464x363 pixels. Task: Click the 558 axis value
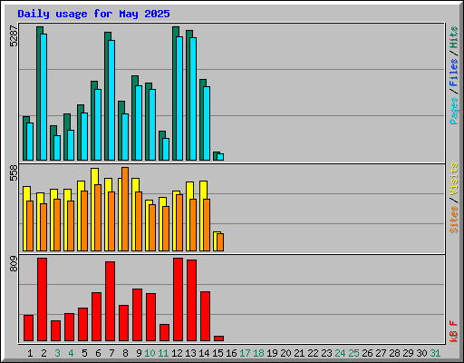[14, 172]
